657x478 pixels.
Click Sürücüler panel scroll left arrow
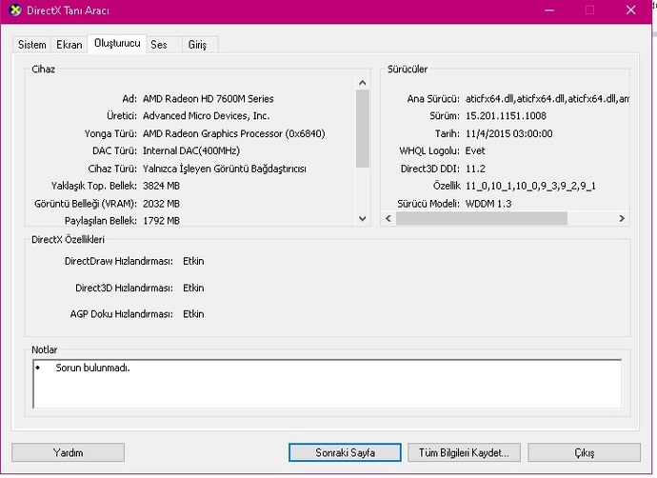click(x=388, y=218)
